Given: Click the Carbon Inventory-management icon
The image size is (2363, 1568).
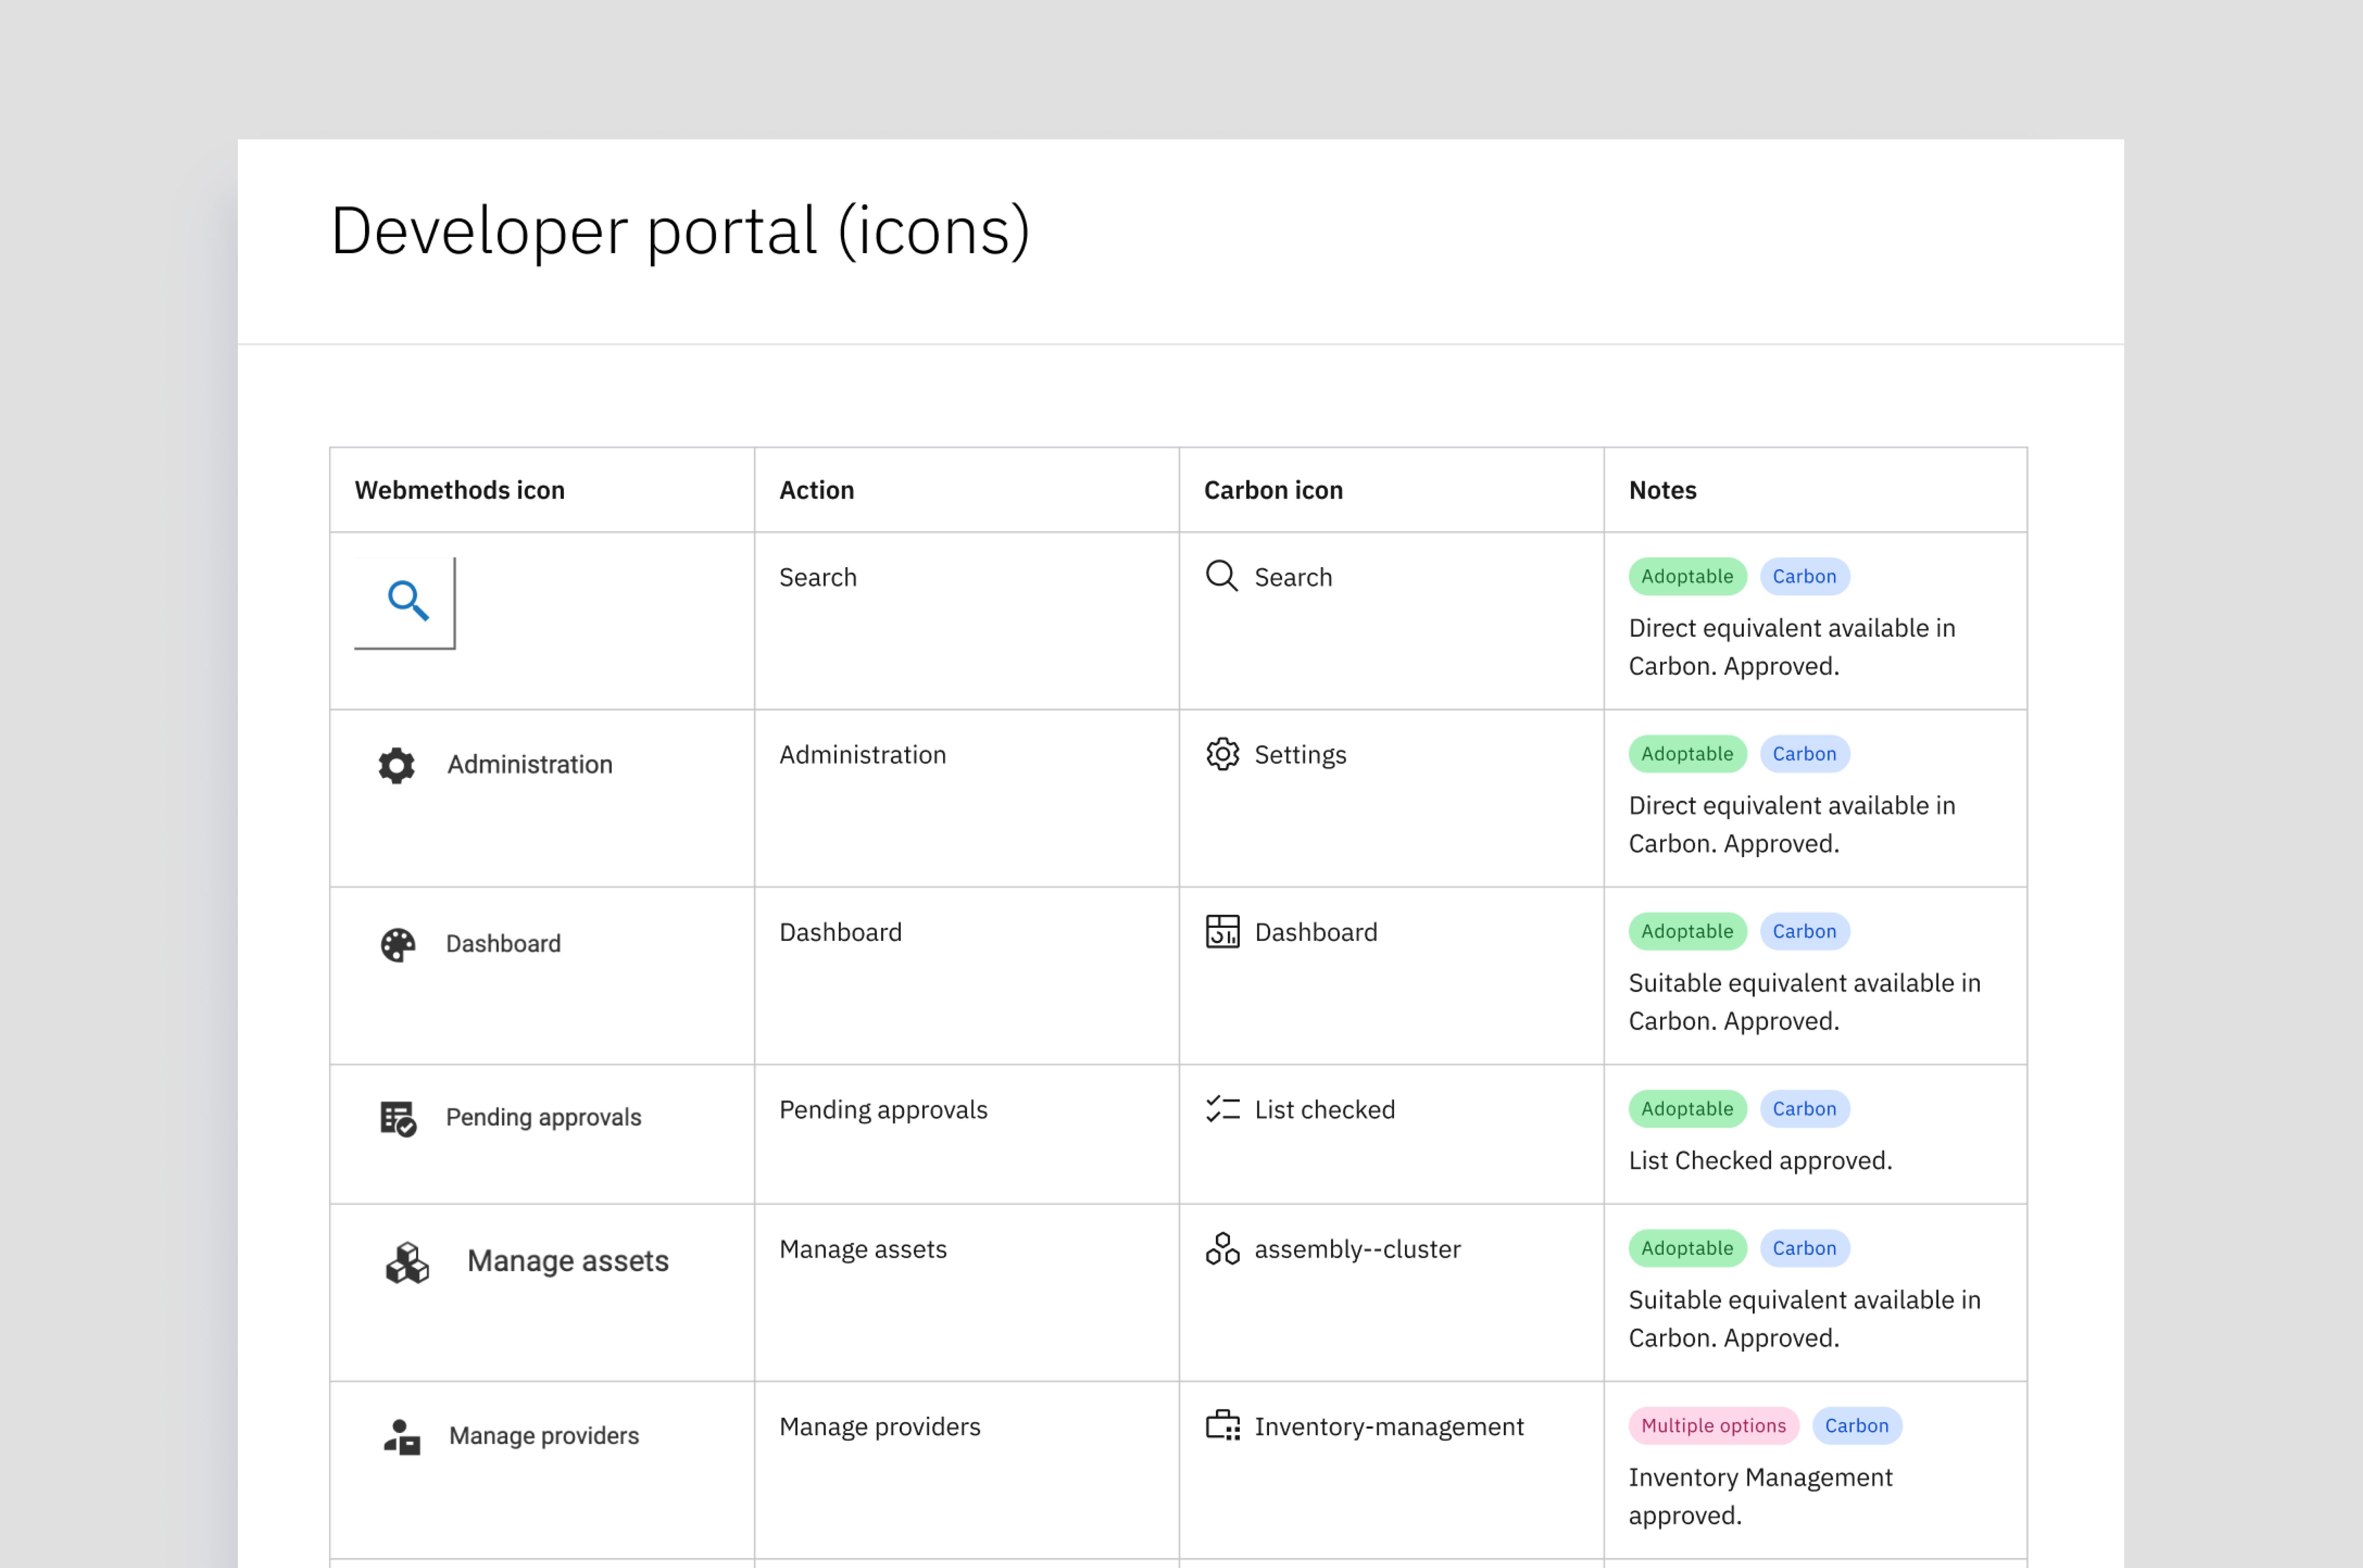Looking at the screenshot, I should point(1222,1425).
